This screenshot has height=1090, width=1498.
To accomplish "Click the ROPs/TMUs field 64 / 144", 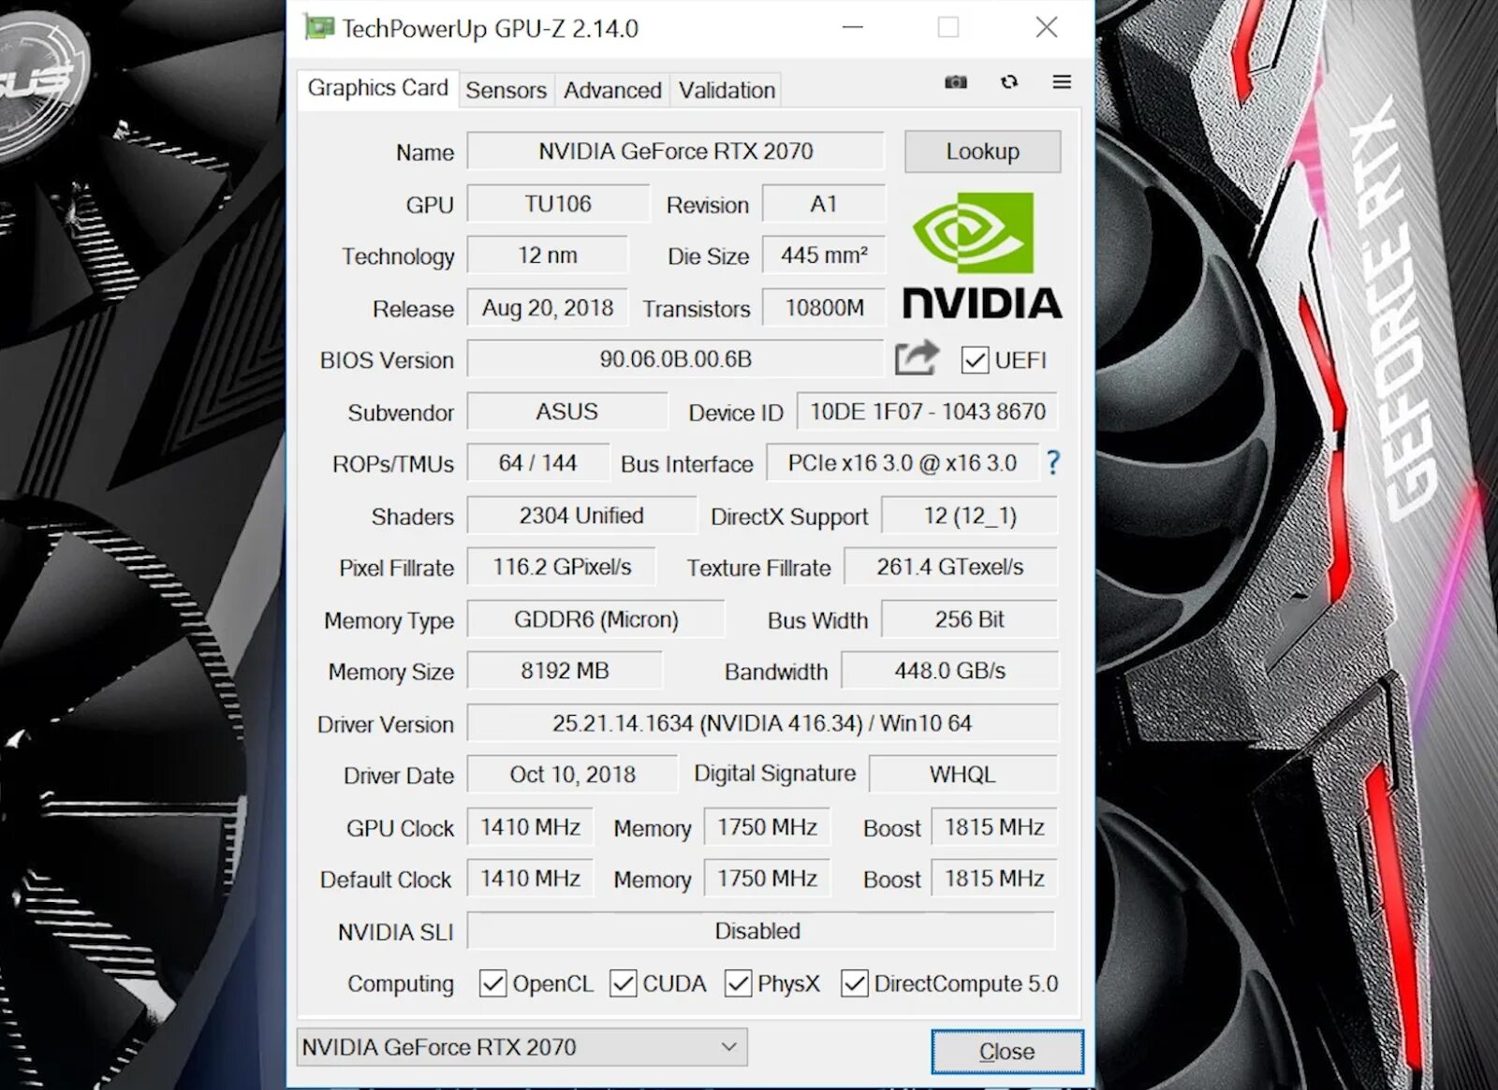I will pos(538,463).
